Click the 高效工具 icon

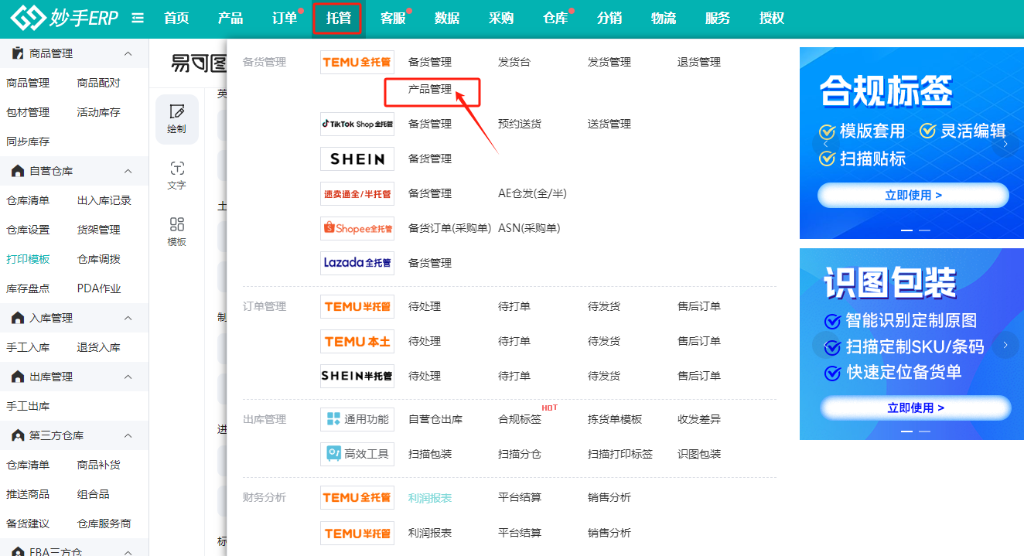pyautogui.click(x=357, y=454)
